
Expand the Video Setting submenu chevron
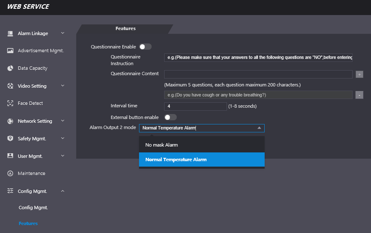63,86
